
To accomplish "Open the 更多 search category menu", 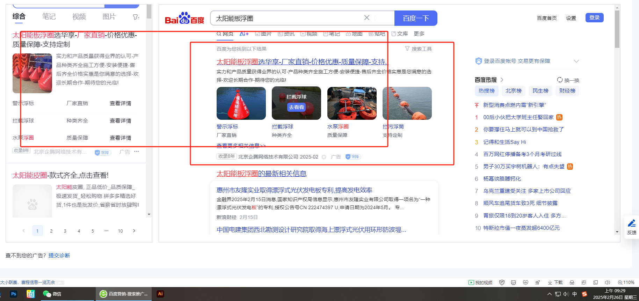I will coord(419,34).
